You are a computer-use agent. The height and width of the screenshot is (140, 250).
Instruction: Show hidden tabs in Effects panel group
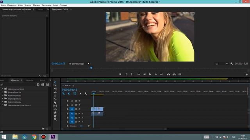pos(50,80)
